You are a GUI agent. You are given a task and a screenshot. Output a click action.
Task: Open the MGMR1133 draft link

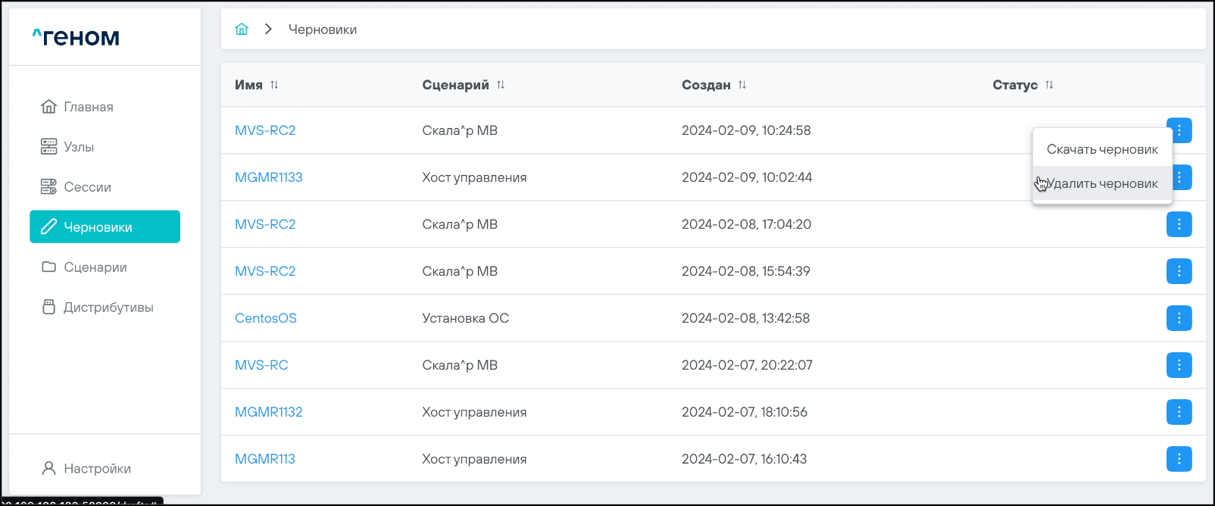[x=268, y=177]
